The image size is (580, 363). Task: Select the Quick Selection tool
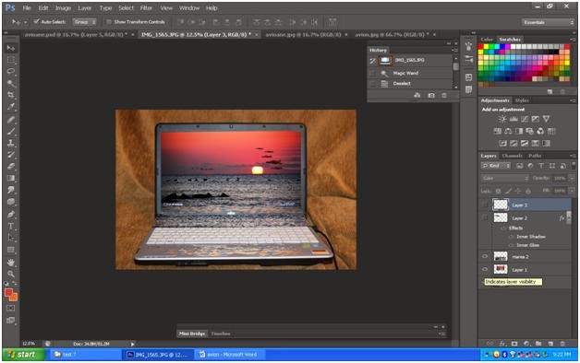point(11,83)
